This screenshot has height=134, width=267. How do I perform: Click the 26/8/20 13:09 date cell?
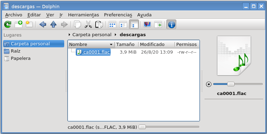(157, 52)
